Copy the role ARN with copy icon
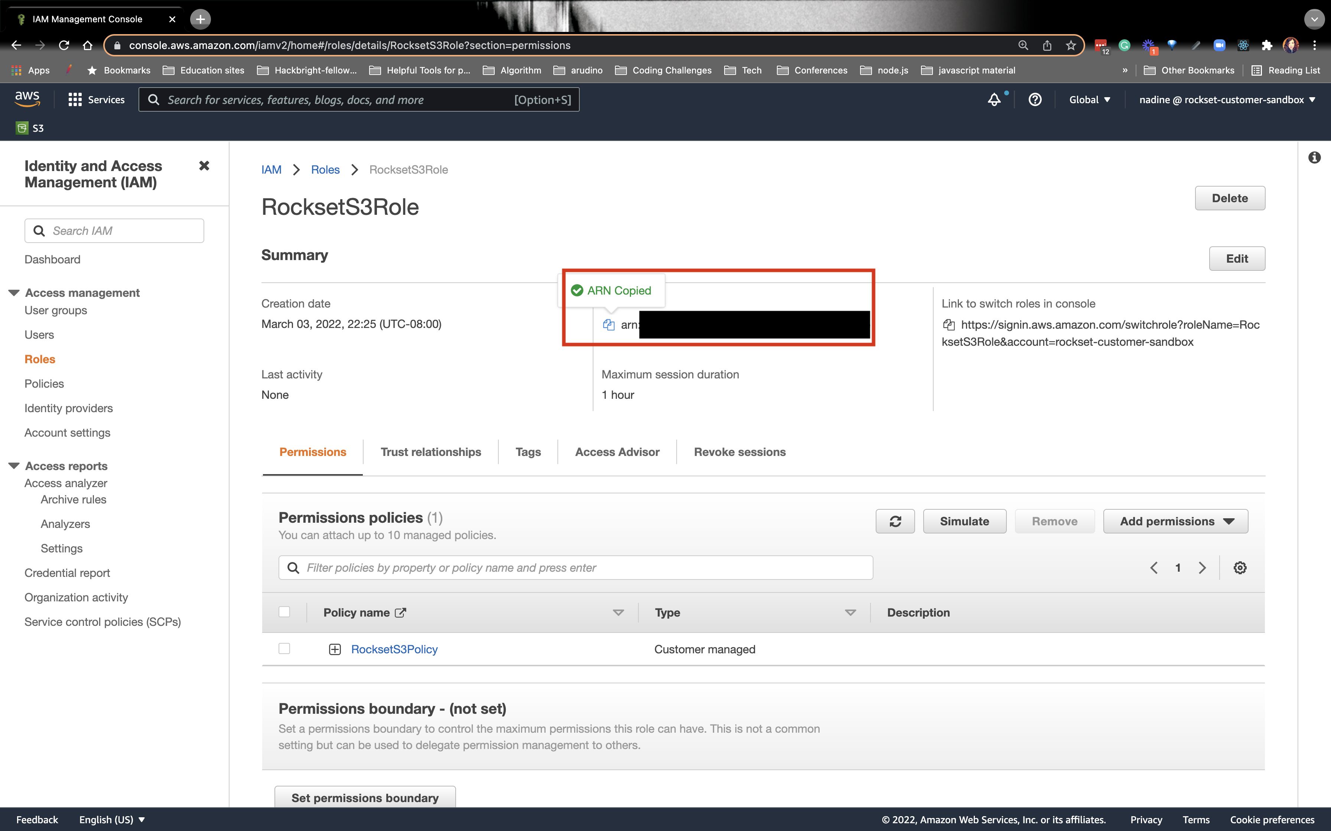The image size is (1331, 831). [x=608, y=325]
